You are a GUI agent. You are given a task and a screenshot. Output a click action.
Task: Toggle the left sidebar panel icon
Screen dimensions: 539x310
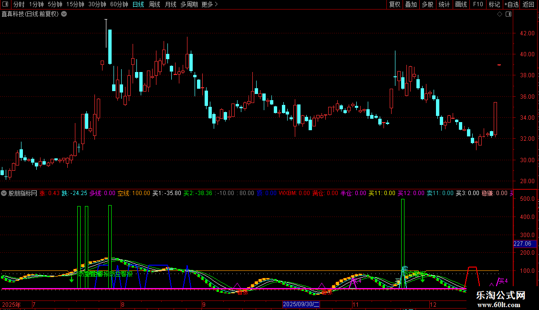tap(6, 4)
